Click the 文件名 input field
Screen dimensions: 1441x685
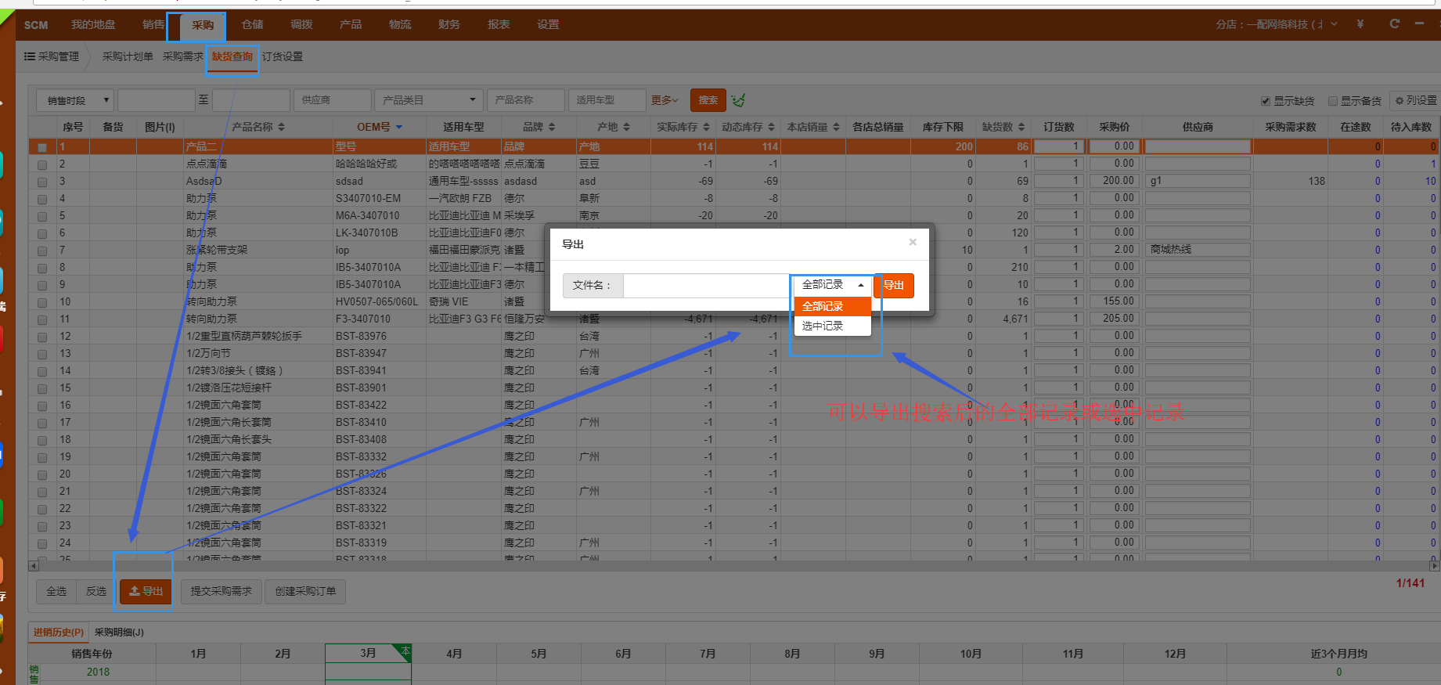tap(706, 285)
